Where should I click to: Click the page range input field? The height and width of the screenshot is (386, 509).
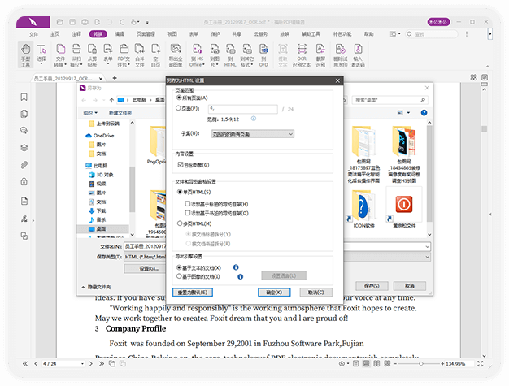(243, 109)
